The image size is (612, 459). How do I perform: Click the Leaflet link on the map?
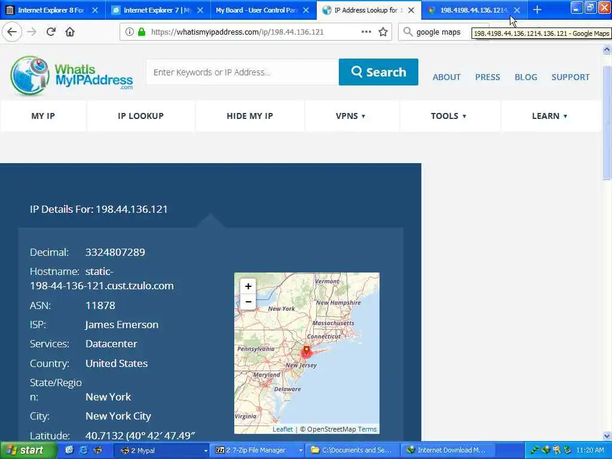(x=283, y=429)
